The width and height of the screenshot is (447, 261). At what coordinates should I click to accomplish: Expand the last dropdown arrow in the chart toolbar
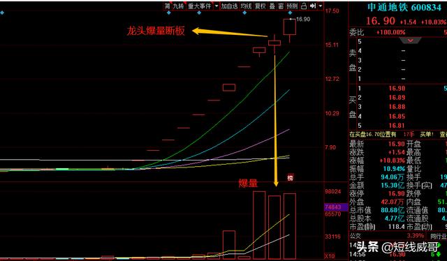coord(321,6)
